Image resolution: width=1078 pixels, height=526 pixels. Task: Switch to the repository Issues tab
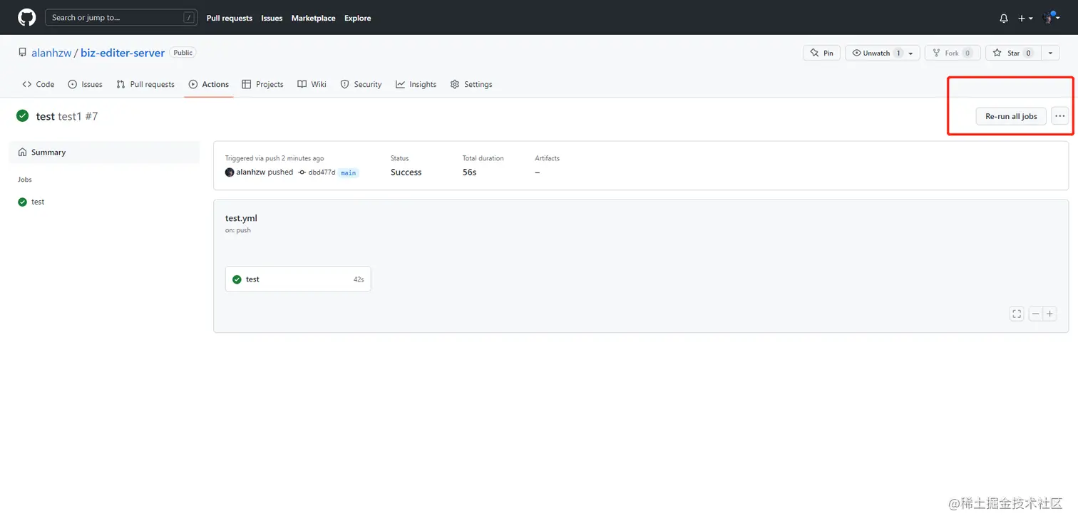pyautogui.click(x=85, y=84)
